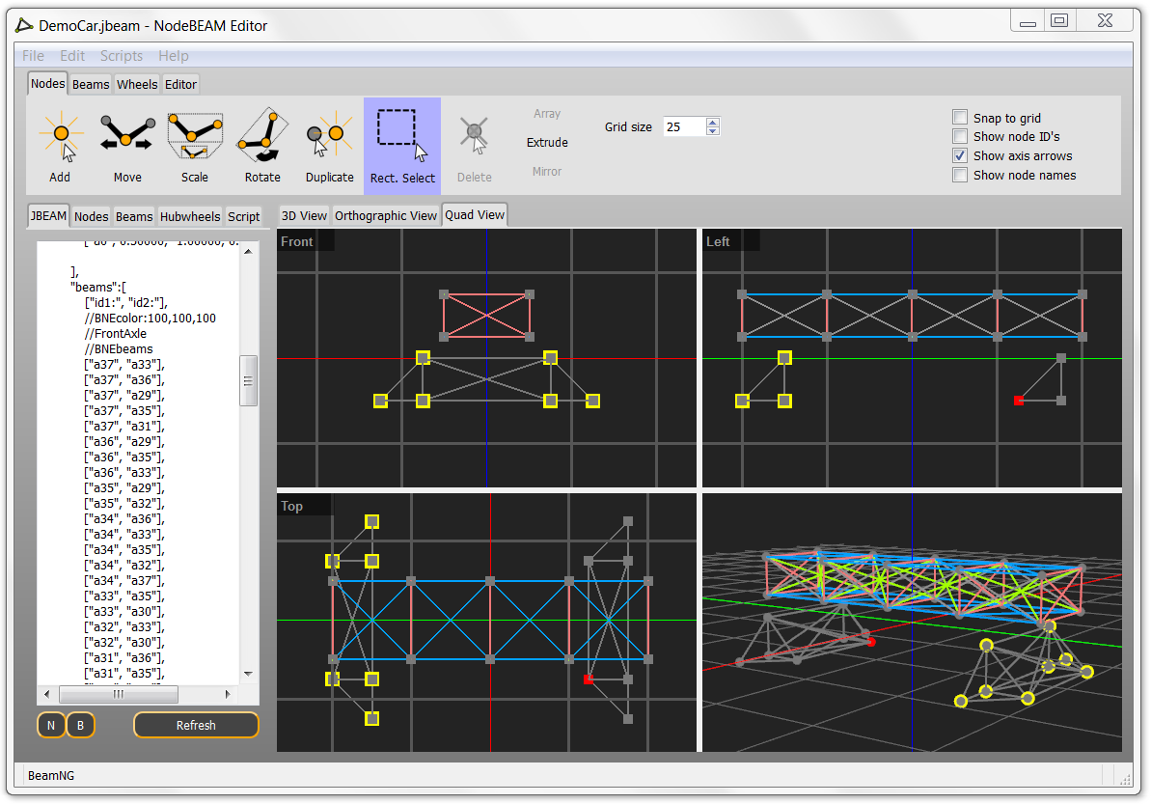The height and width of the screenshot is (804, 1151).
Task: Open the Scripts menu
Action: click(122, 56)
